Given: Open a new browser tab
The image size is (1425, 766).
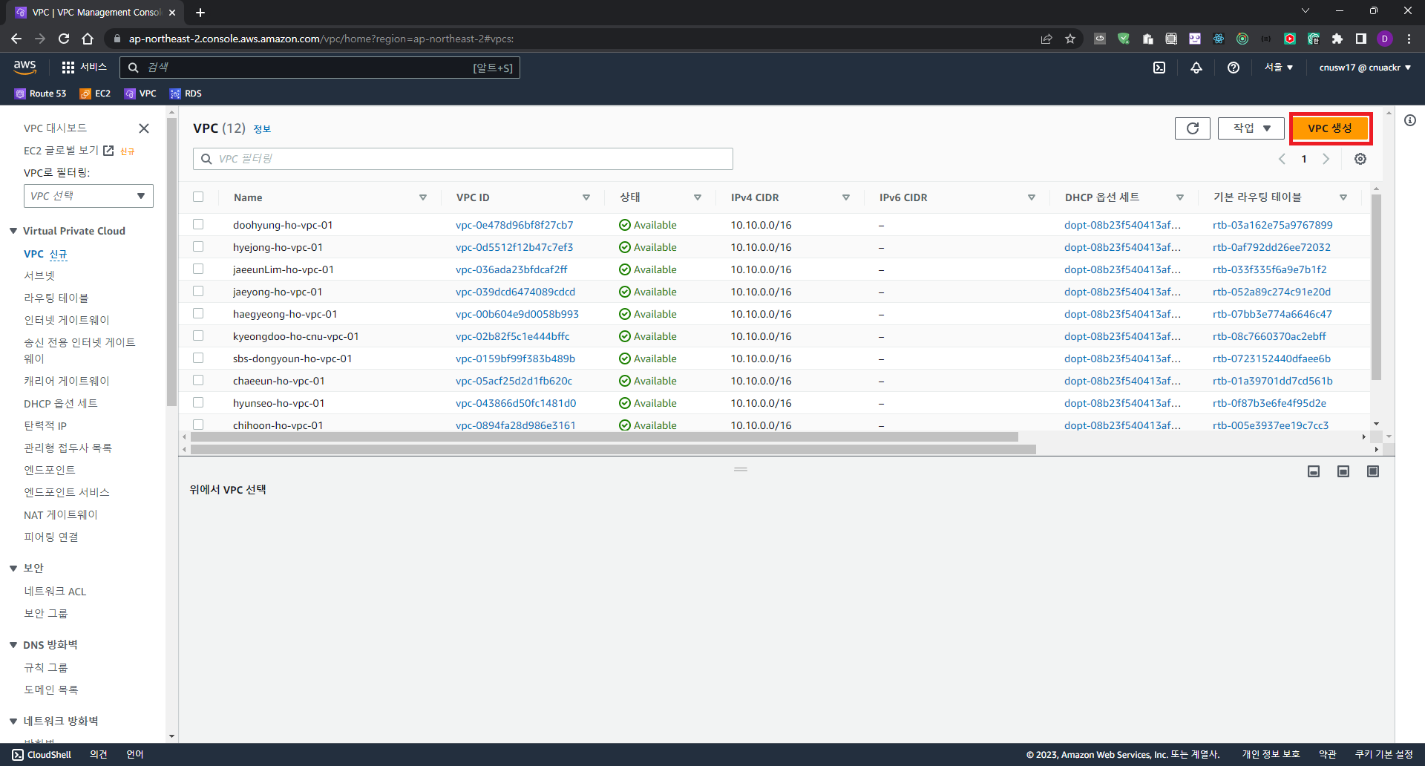Looking at the screenshot, I should click(200, 13).
